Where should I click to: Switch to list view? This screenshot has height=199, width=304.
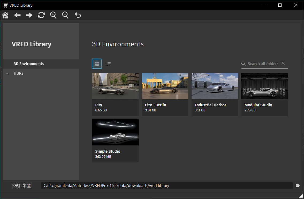[x=109, y=64]
